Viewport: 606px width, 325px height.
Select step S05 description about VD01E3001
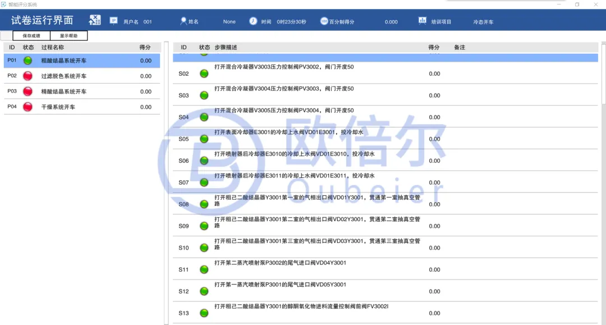tap(289, 132)
